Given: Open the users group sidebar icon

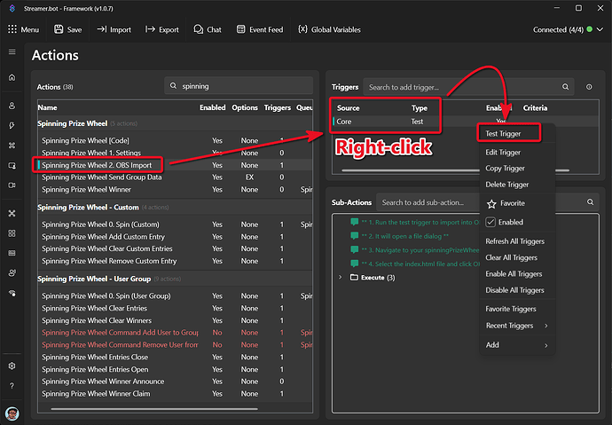Looking at the screenshot, I should pyautogui.click(x=12, y=272).
